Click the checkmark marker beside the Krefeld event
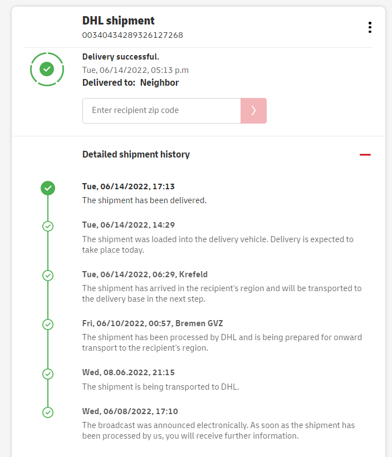Image resolution: width=392 pixels, height=457 pixels. (48, 275)
